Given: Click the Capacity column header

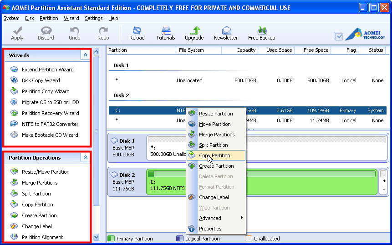Looking at the screenshot, I should click(240, 50).
